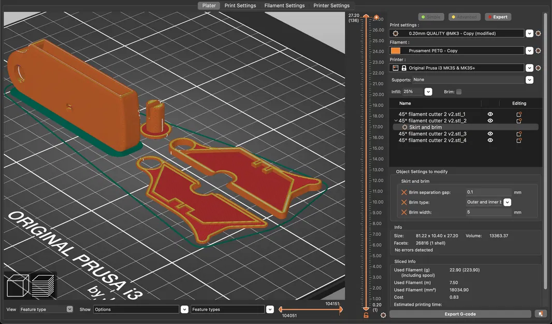552x324 pixels.
Task: Expand the Infill percentage dropdown
Action: tap(428, 92)
